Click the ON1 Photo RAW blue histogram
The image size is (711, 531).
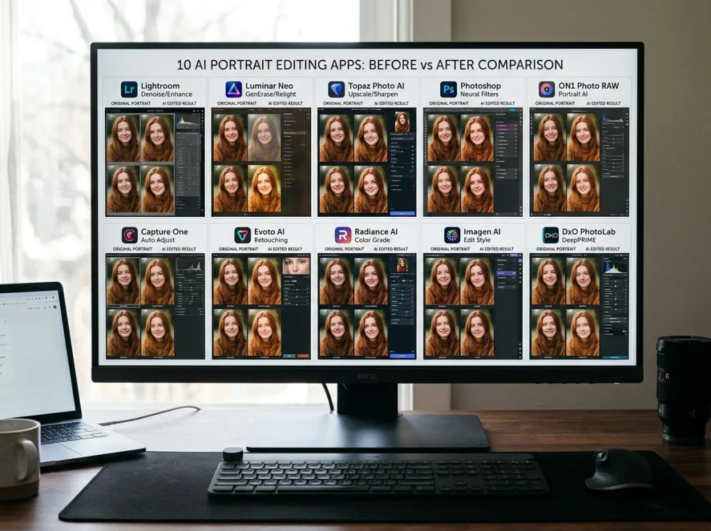(614, 118)
